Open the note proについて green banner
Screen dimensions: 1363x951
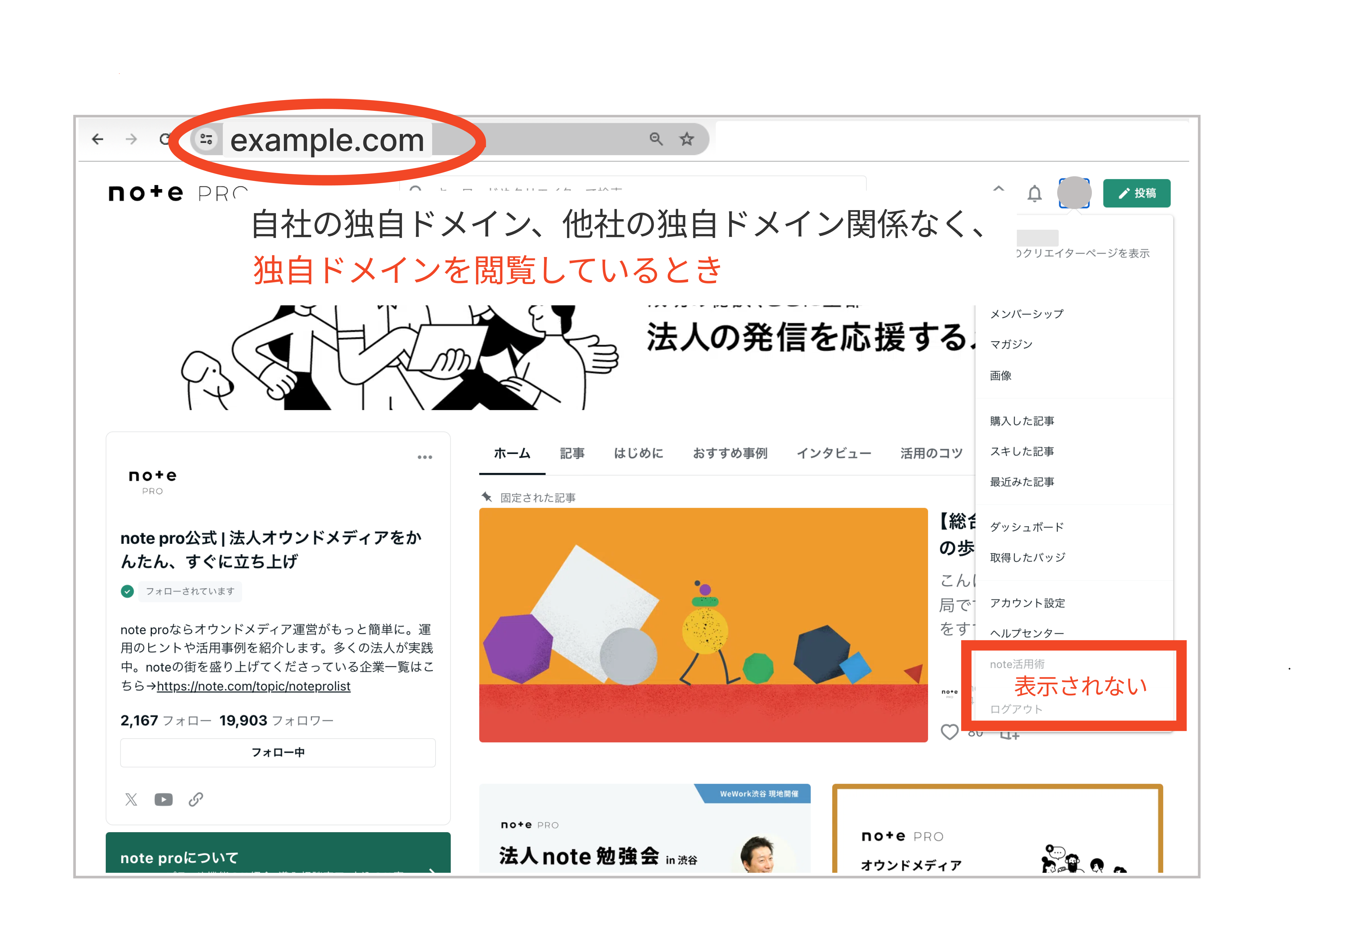[278, 853]
